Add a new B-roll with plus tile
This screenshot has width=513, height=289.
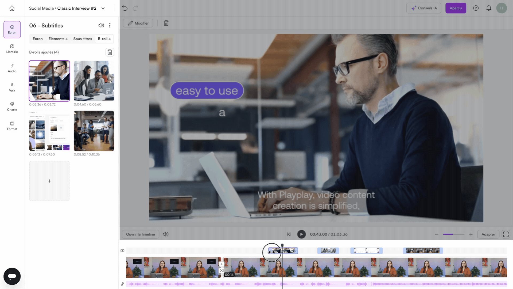(x=49, y=181)
